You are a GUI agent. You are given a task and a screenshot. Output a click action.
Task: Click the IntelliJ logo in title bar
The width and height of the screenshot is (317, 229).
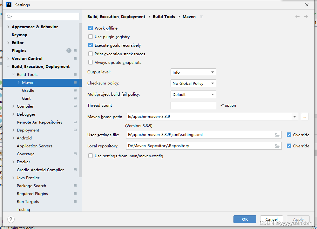pos(9,5)
